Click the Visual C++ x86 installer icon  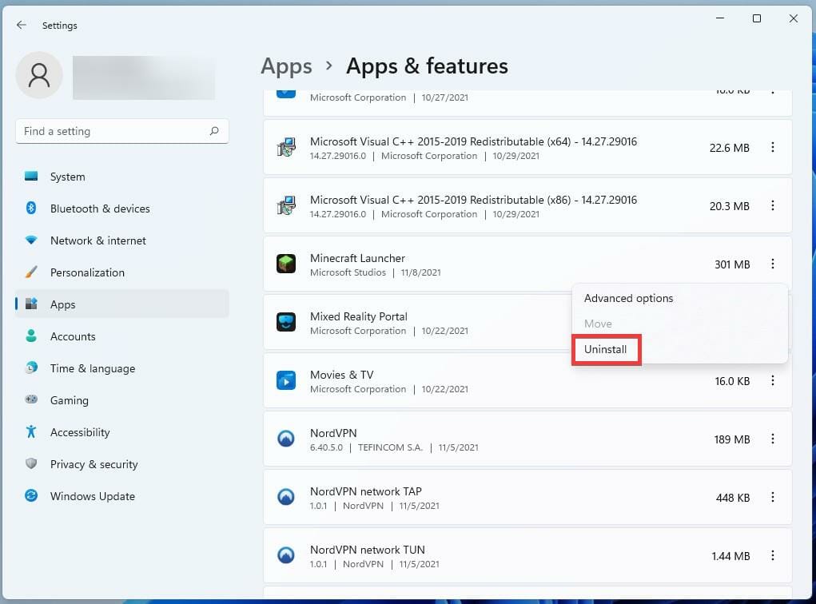(286, 205)
